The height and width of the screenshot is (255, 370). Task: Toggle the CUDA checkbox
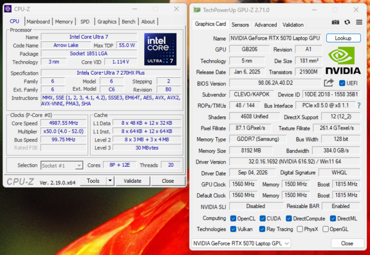pos(263,219)
